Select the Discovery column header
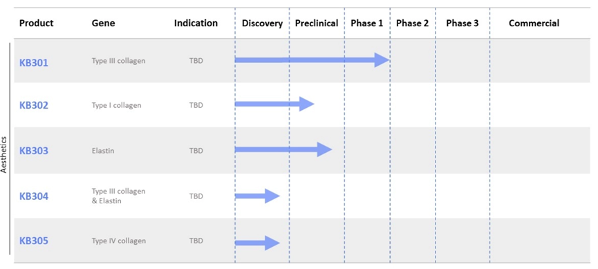Viewport: 598px width, 269px height. coord(263,24)
